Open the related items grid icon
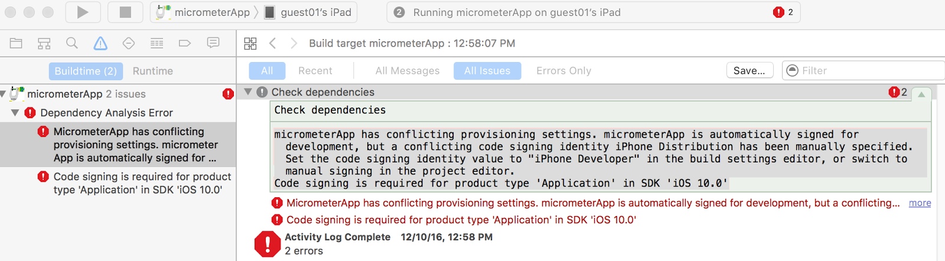 click(x=250, y=43)
